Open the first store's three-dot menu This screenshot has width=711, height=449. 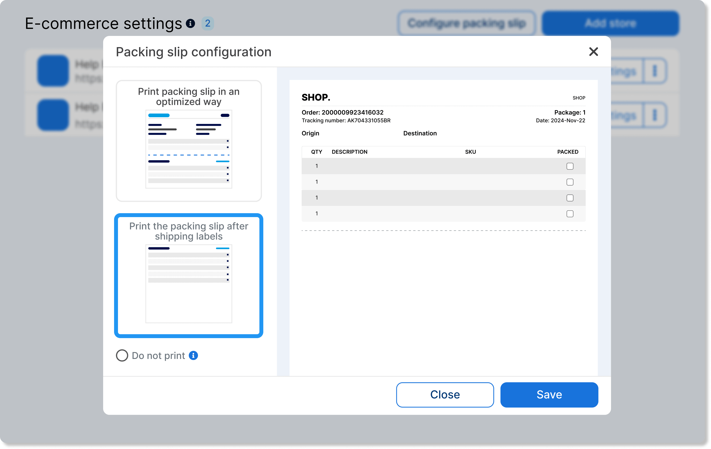[x=654, y=71]
